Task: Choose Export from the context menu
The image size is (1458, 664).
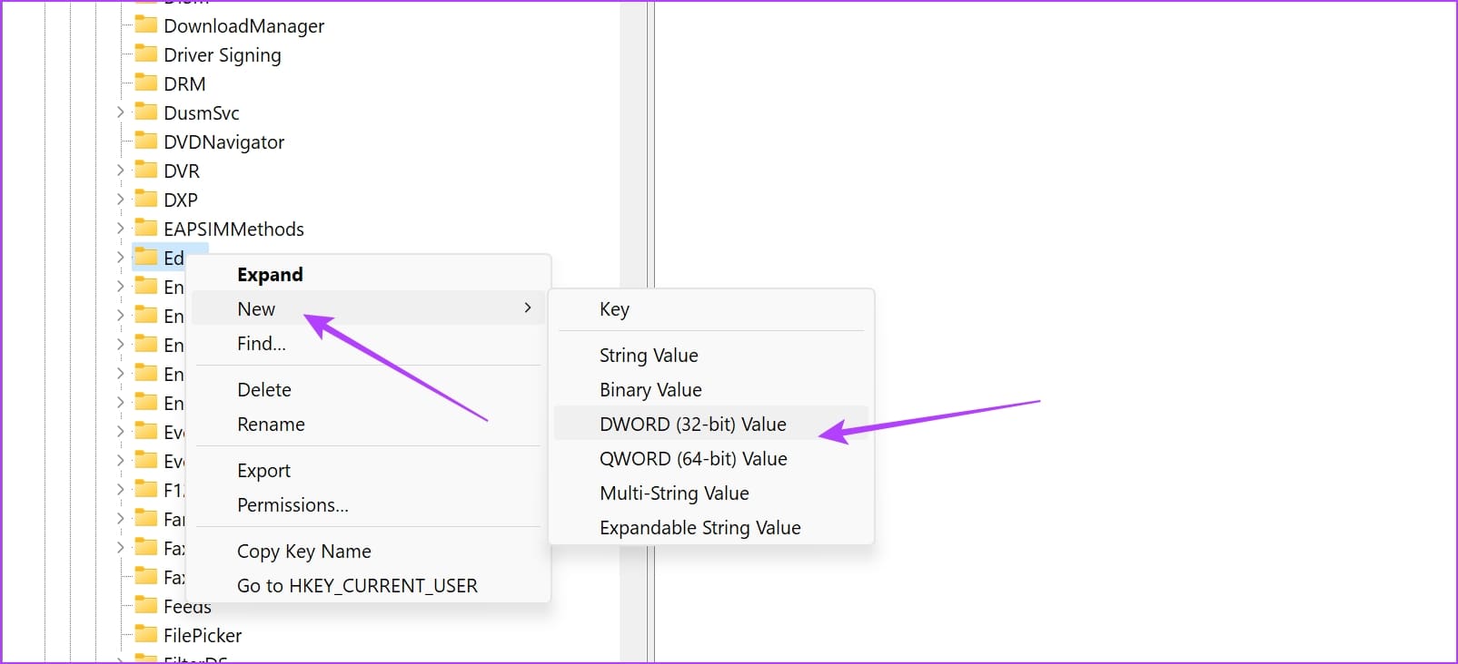Action: pos(263,471)
